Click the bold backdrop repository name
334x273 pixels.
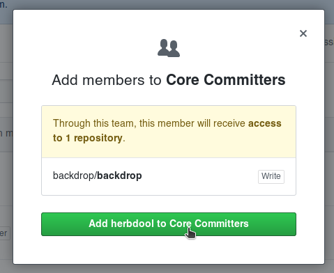pos(119,175)
